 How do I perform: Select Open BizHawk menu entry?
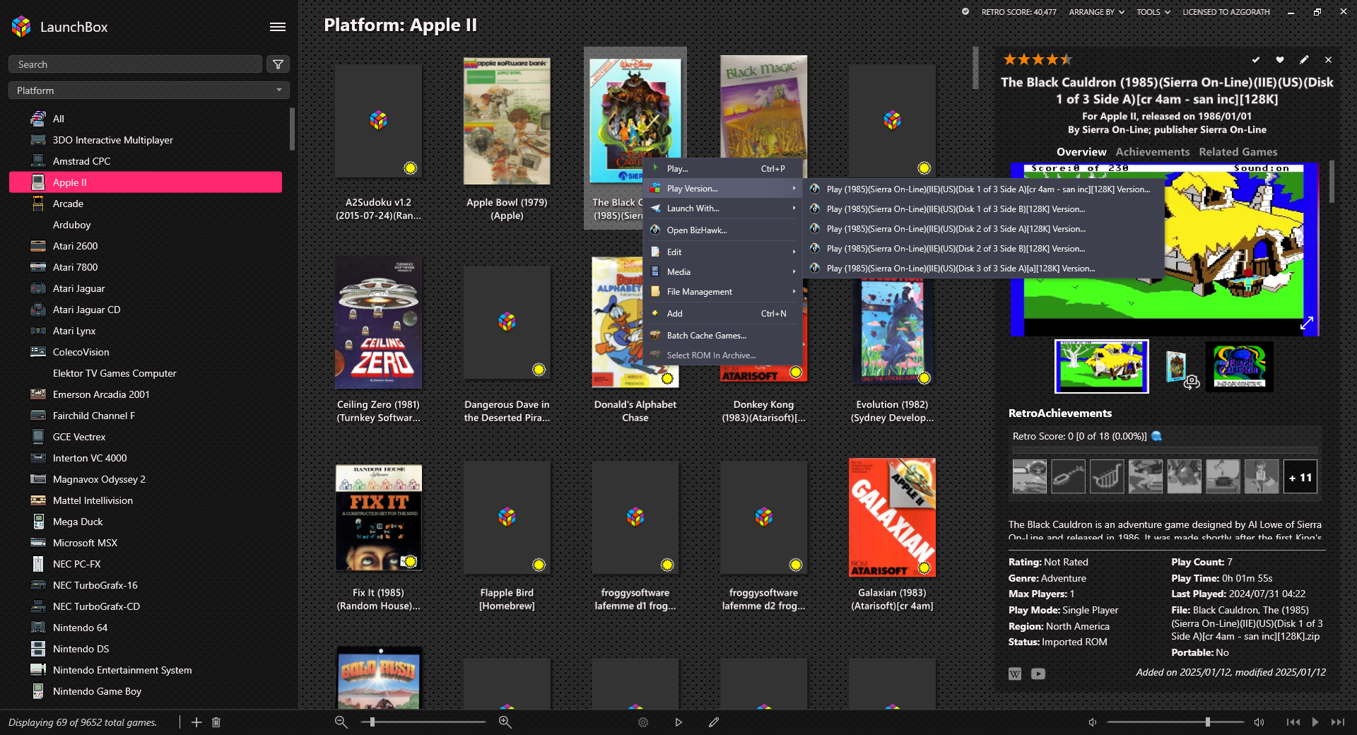(723, 230)
